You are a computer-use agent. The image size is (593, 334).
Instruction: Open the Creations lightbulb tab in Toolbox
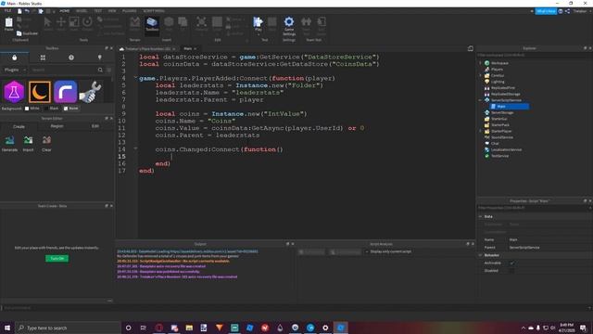click(99, 58)
